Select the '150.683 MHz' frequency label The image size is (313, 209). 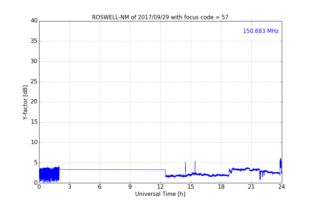click(x=261, y=31)
